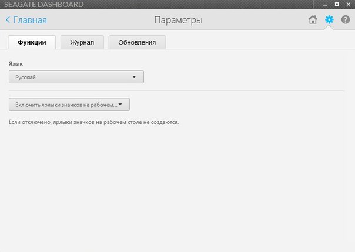Viewport: 355px width, 252px height.
Task: Click the Язык field label
Action: pos(16,62)
